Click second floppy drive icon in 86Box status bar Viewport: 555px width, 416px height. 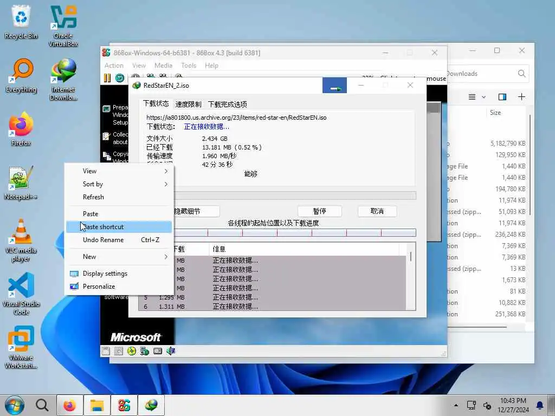[x=119, y=351]
